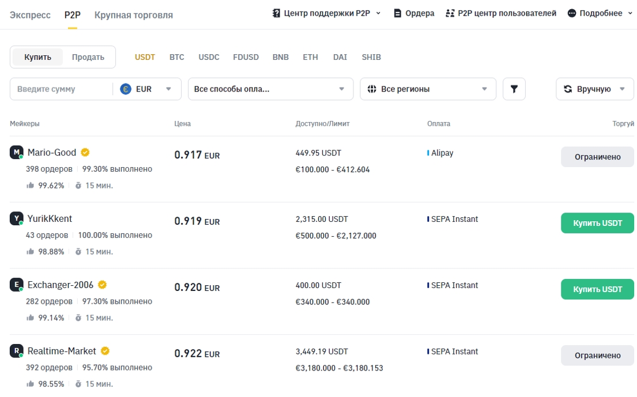Click Mario-Good avatar letter M
This screenshot has width=637, height=397.
[16, 152]
